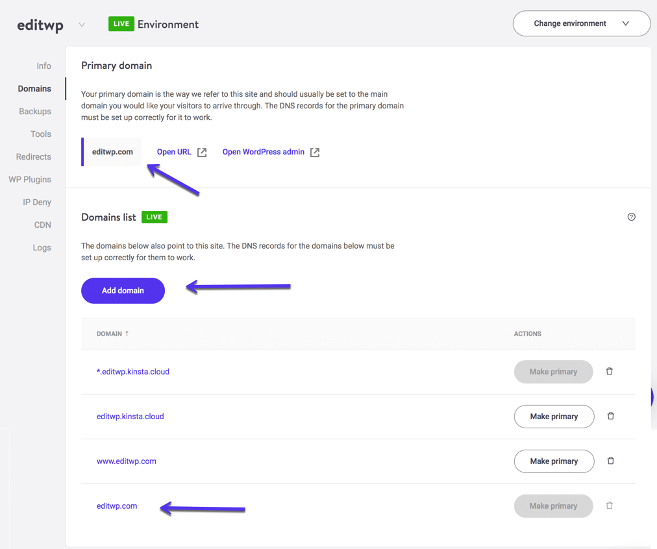
Task: Click the Add domain button
Action: (123, 290)
